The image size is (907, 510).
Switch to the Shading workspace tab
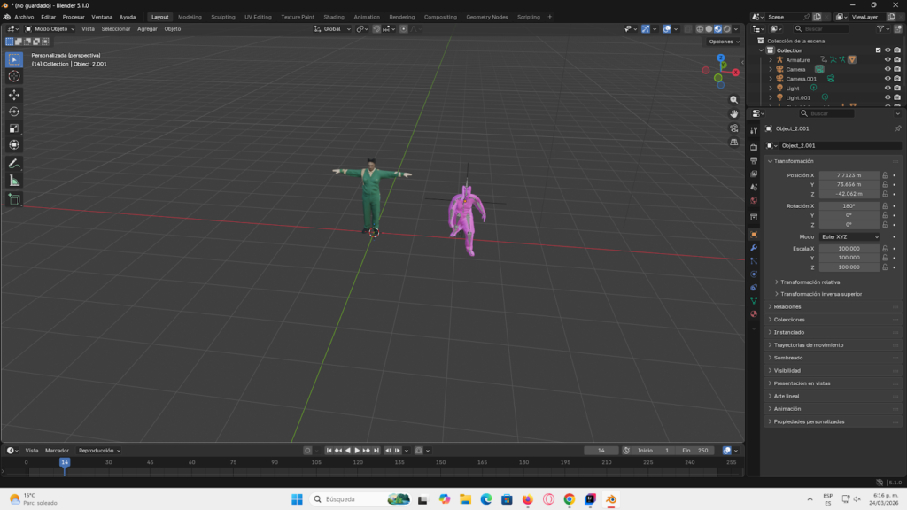[334, 16]
